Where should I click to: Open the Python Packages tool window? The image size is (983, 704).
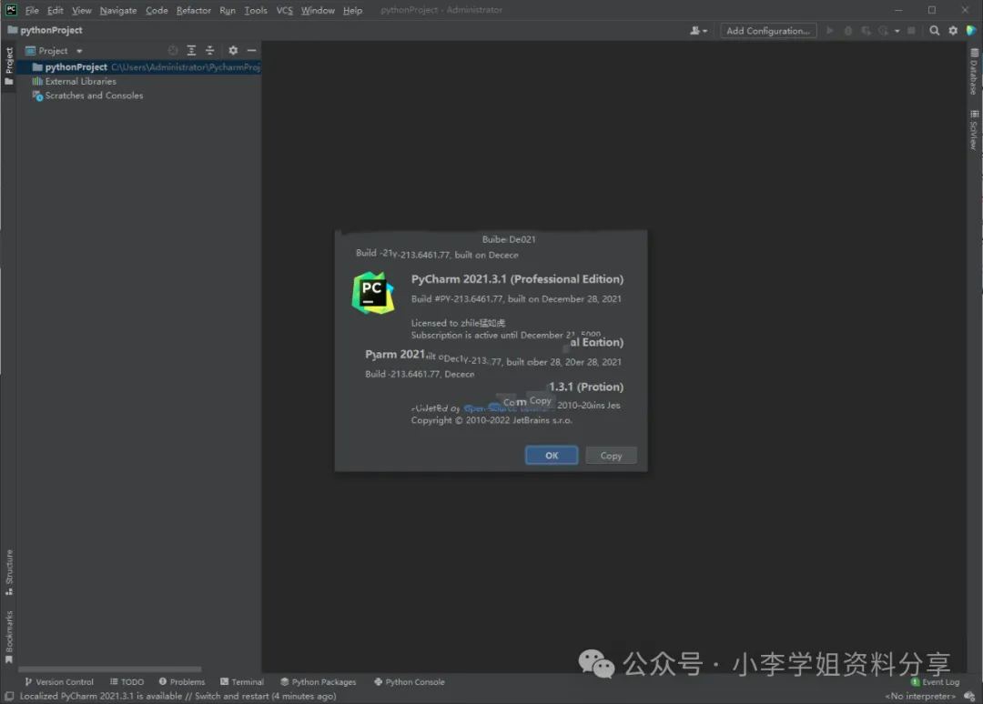click(319, 681)
